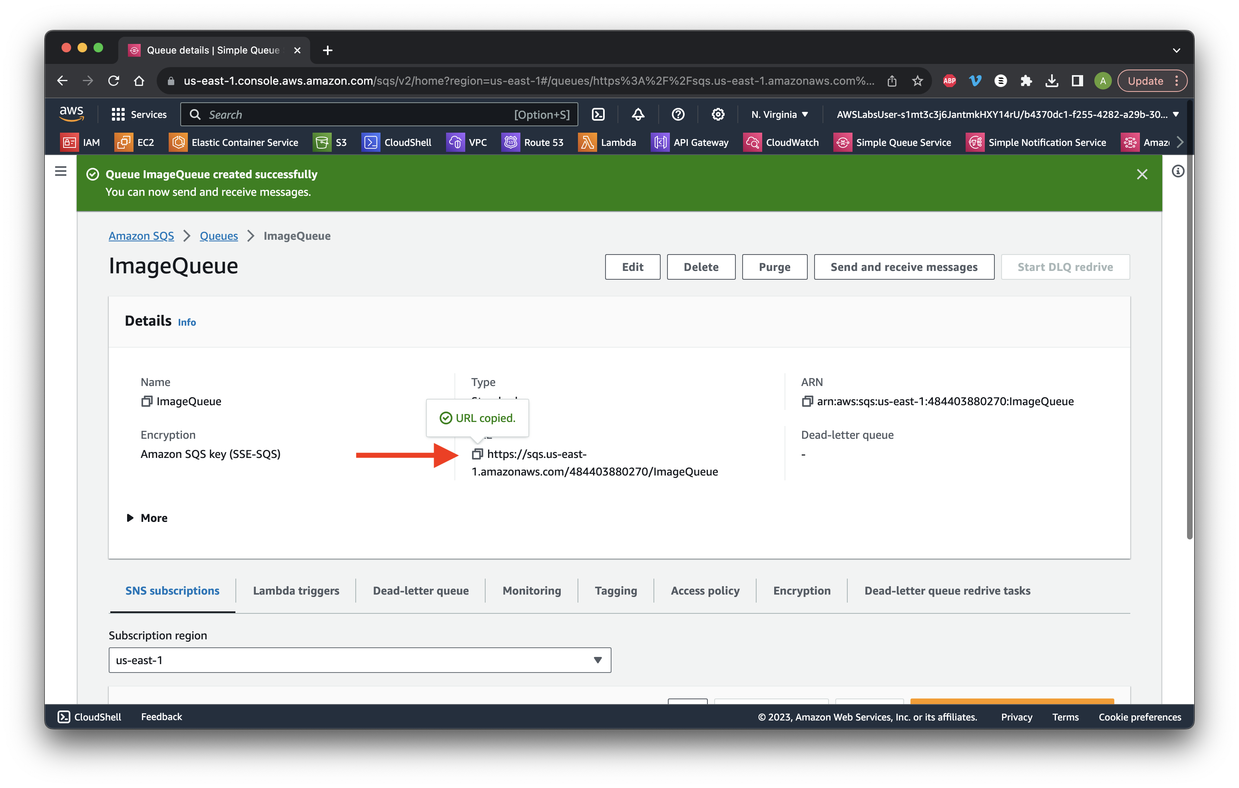Open Simple Queue Service shortcut
The height and width of the screenshot is (788, 1239).
click(x=893, y=142)
